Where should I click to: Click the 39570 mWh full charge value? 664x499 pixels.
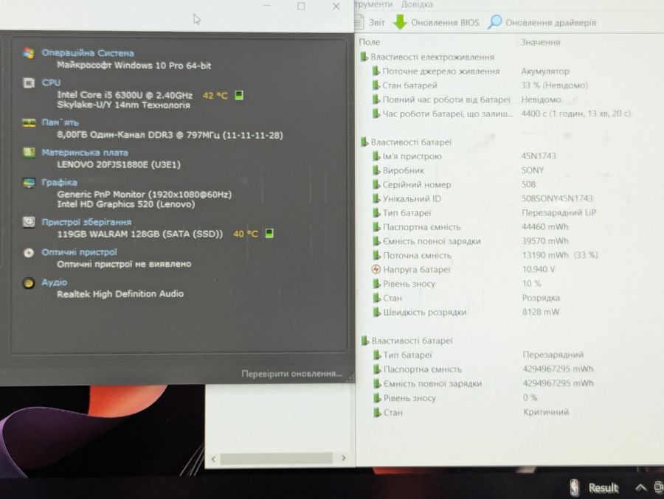[545, 241]
